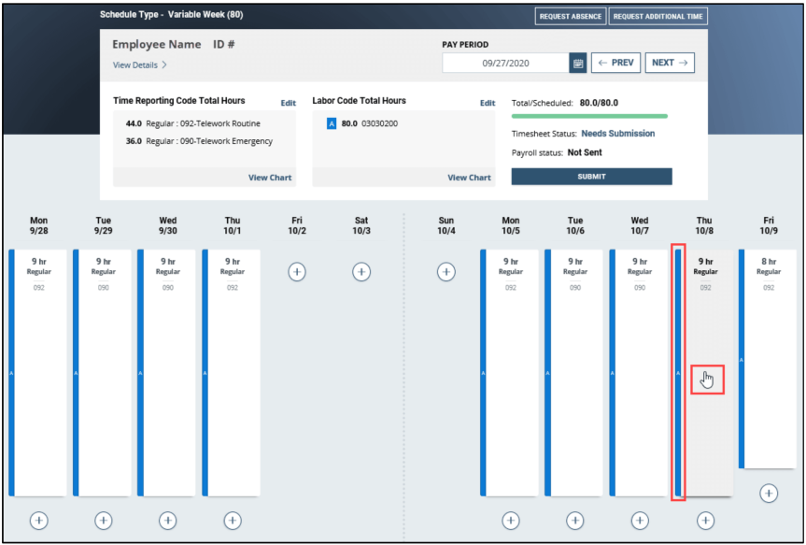Viewport: 806px width, 545px height.
Task: Edit Time Reporting Code Total Hours
Action: pyautogui.click(x=288, y=103)
